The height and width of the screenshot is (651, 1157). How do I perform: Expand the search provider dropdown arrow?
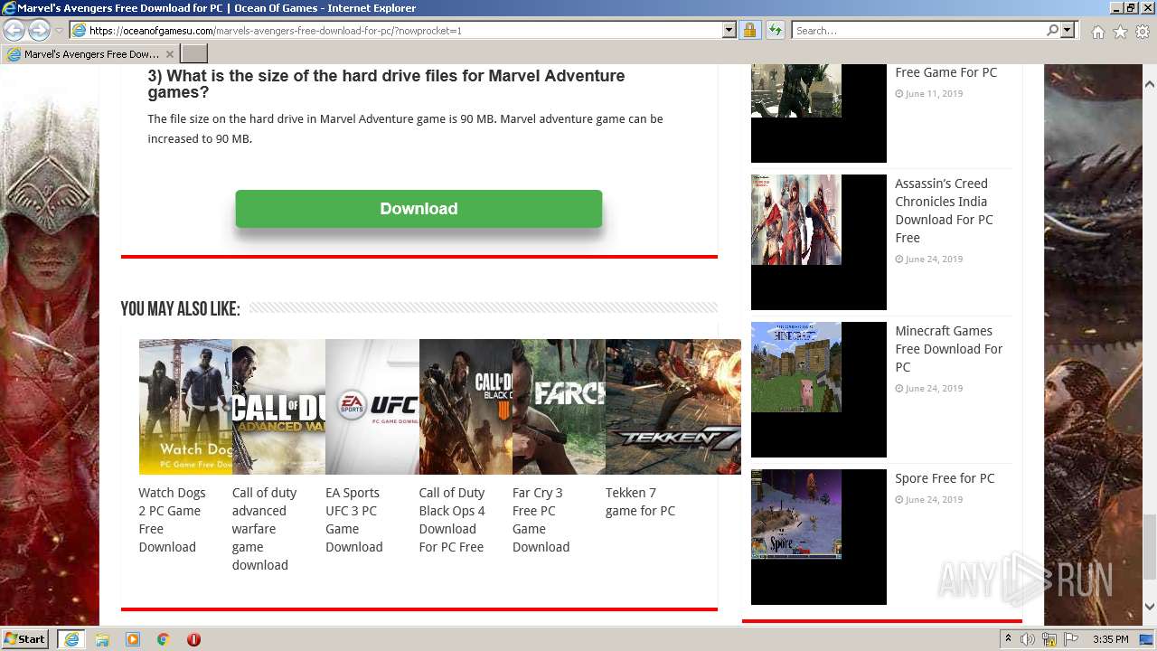[1068, 30]
